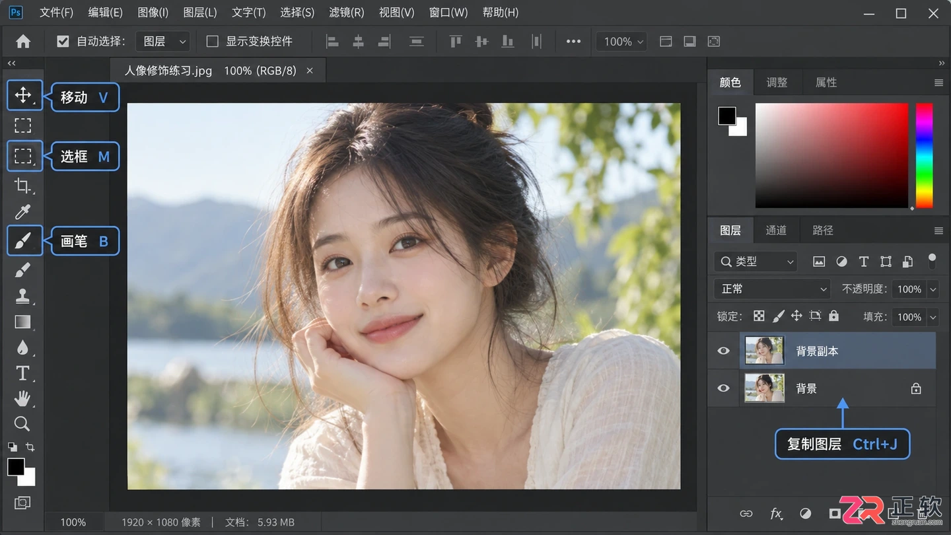Hide the 背景副本 layer
951x535 pixels.
click(724, 351)
